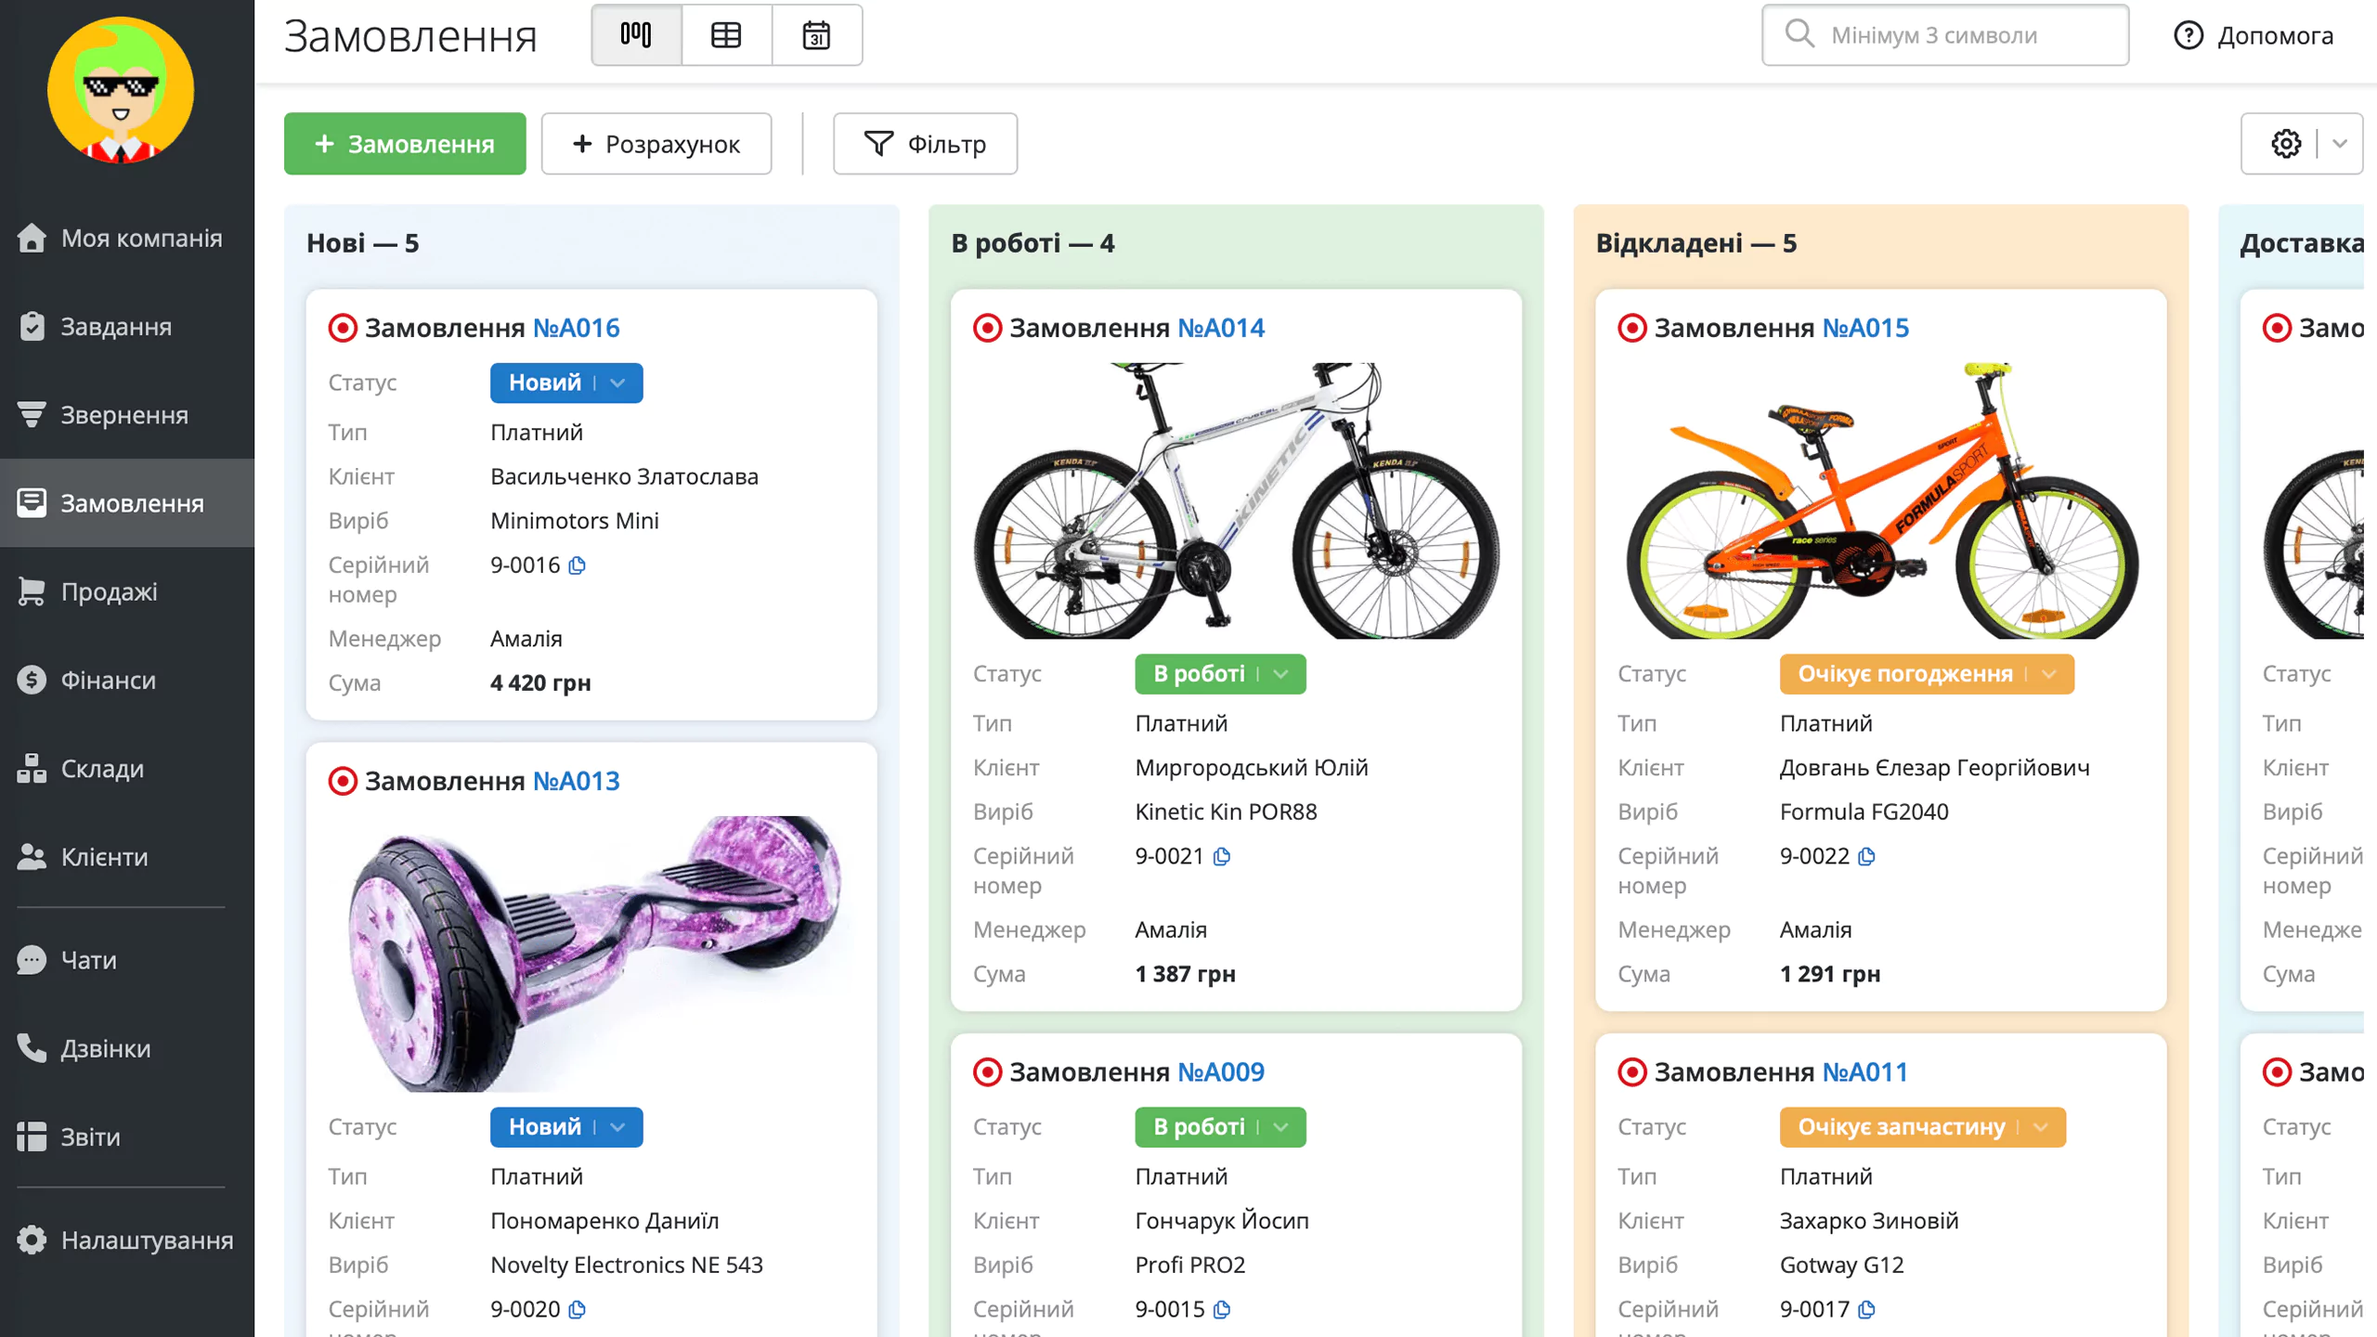This screenshot has width=2377, height=1337.
Task: Click red target icon of order A013
Action: pos(343,781)
